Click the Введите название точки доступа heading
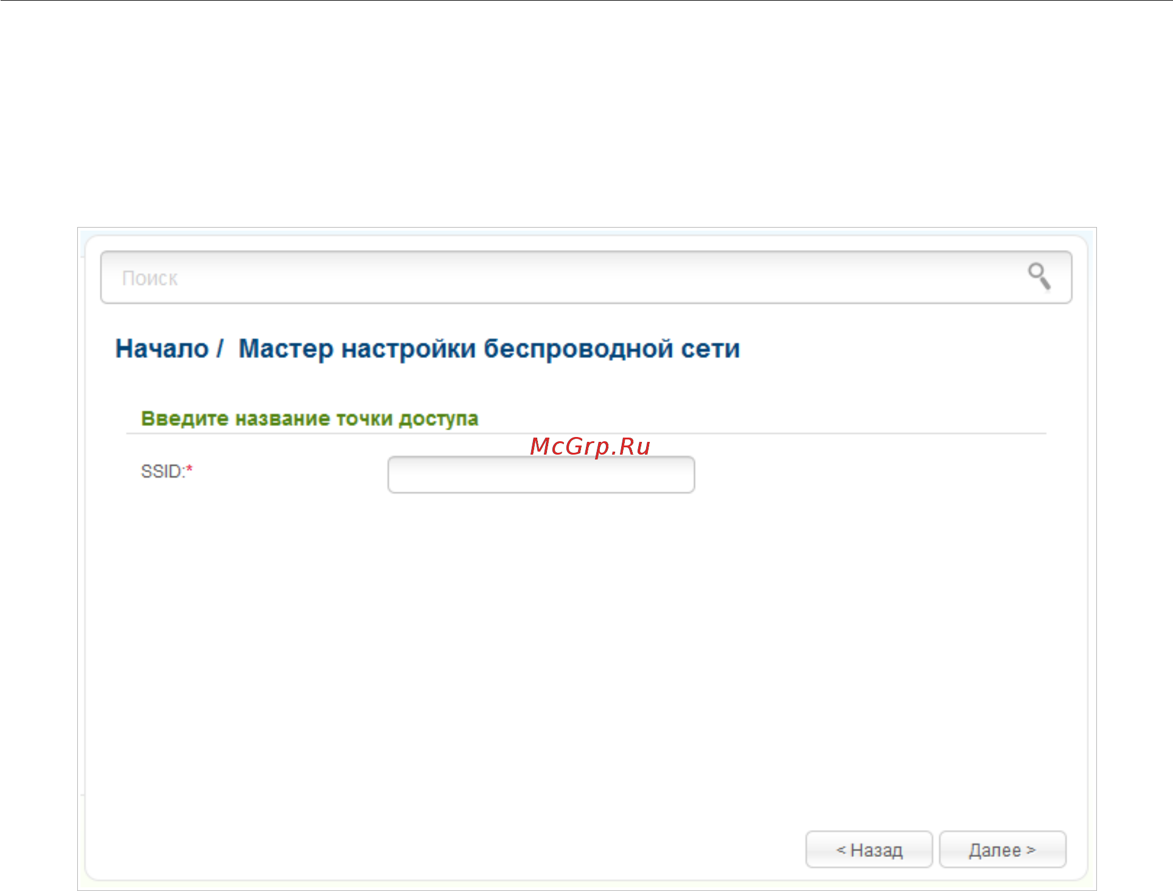The width and height of the screenshot is (1173, 891). pyautogui.click(x=310, y=419)
